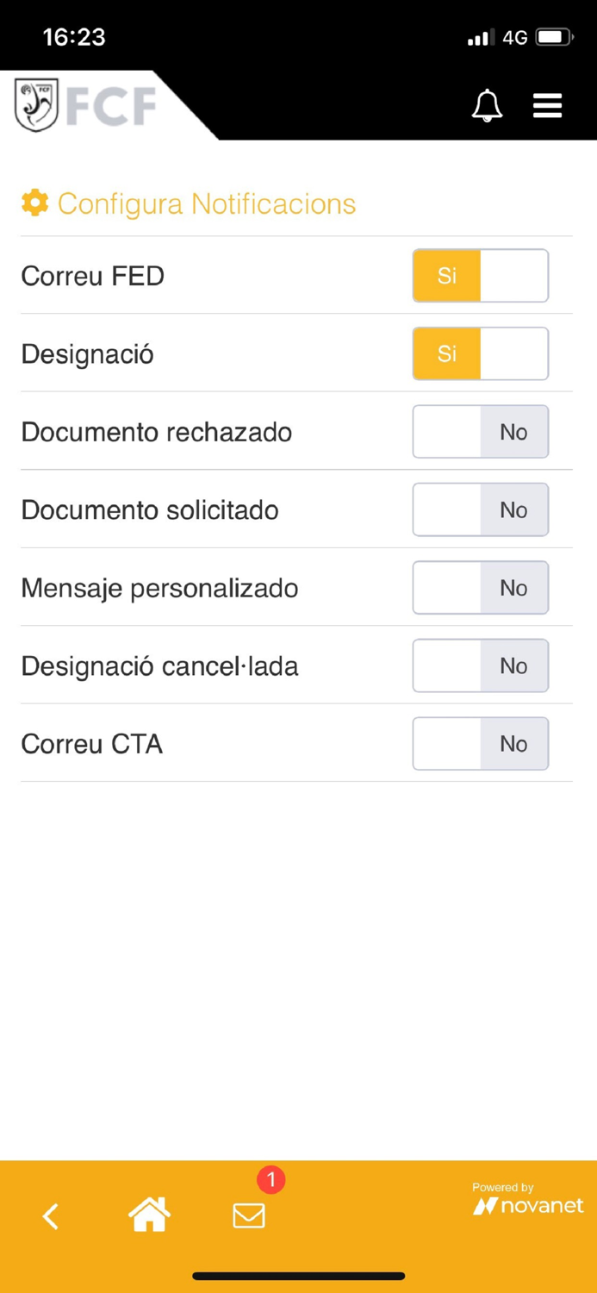Tap the back arrow in bottom bar
The width and height of the screenshot is (597, 1293).
click(x=50, y=1216)
